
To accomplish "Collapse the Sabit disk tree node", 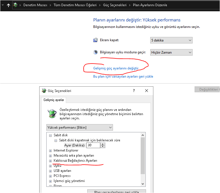I will coord(50,135).
